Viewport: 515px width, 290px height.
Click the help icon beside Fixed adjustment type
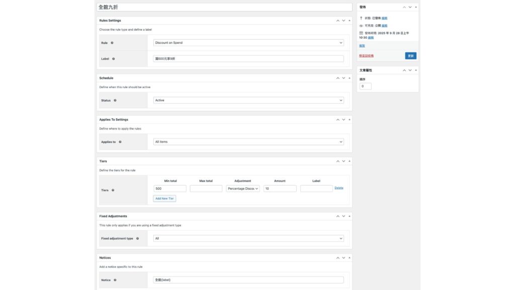pyautogui.click(x=137, y=239)
